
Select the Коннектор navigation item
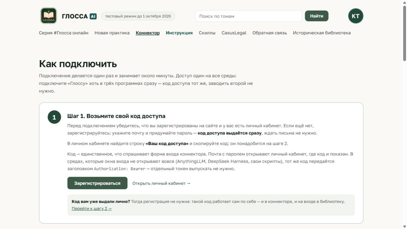tap(148, 33)
